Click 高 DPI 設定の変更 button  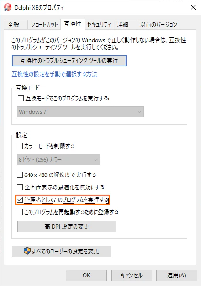tap(67, 227)
